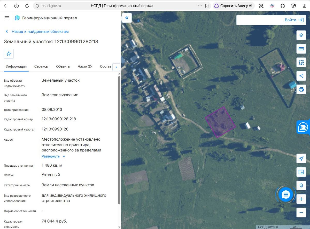The height and width of the screenshot is (229, 310).
Task: Click cadastral number value 12:13:0990128:218
Action: tap(59, 119)
